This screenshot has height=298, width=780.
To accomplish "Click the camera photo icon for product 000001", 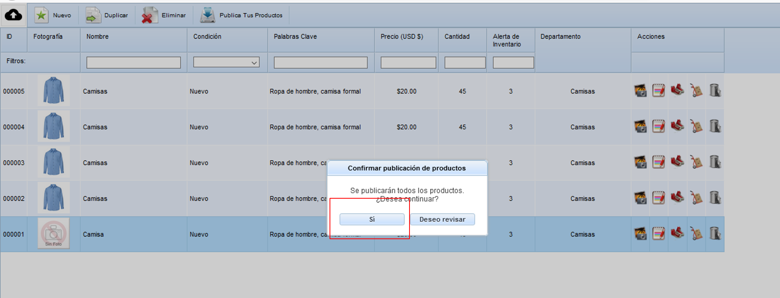I will tap(640, 234).
